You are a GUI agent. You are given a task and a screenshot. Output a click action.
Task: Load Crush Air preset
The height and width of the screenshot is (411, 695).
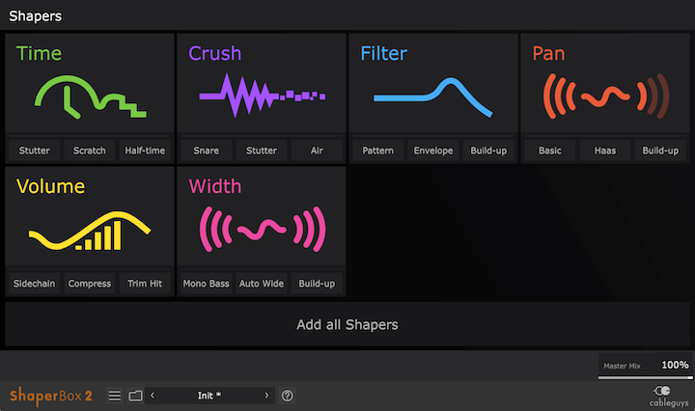click(317, 151)
